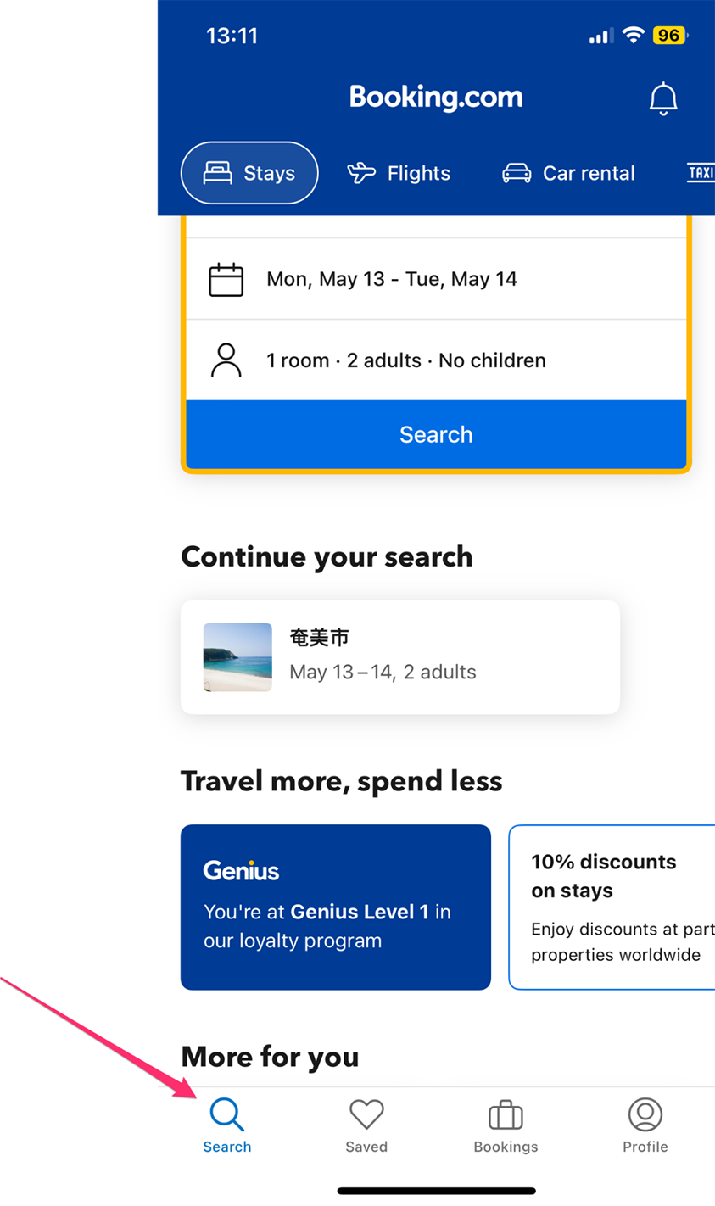Open notifications bell icon
Screen dimensions: 715x1206
[663, 99]
